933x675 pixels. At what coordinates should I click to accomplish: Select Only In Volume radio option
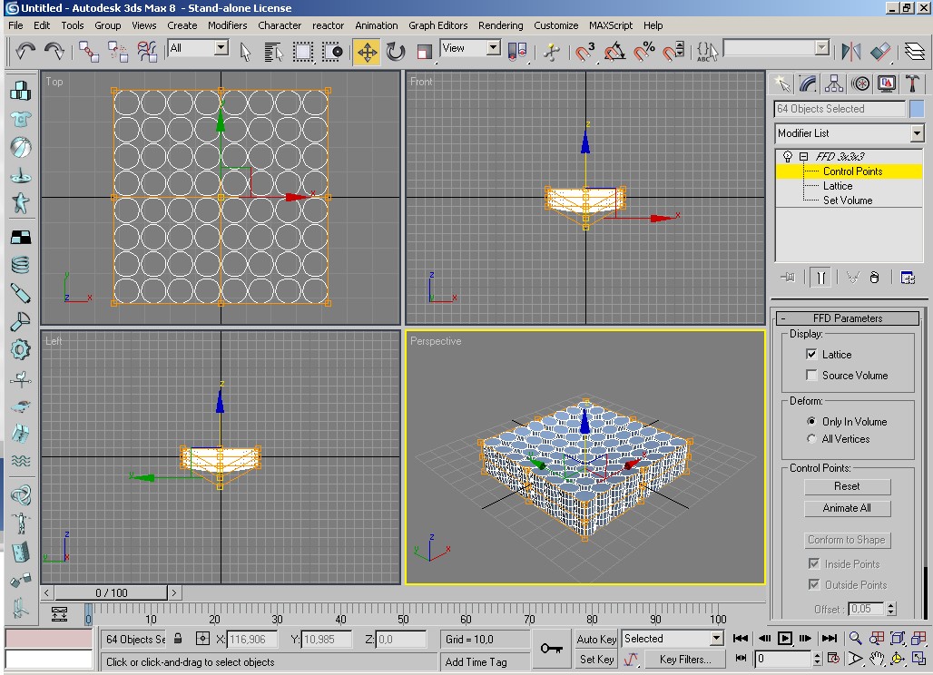tap(811, 421)
